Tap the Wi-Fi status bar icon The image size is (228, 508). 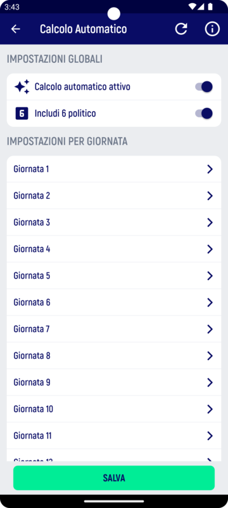[193, 6]
